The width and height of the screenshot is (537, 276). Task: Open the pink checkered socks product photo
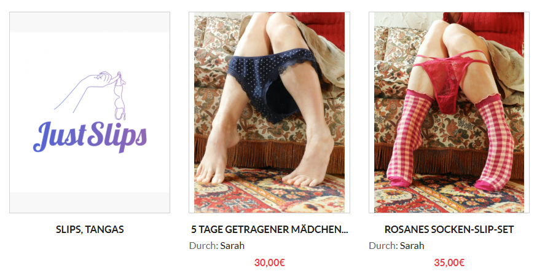pyautogui.click(x=449, y=112)
